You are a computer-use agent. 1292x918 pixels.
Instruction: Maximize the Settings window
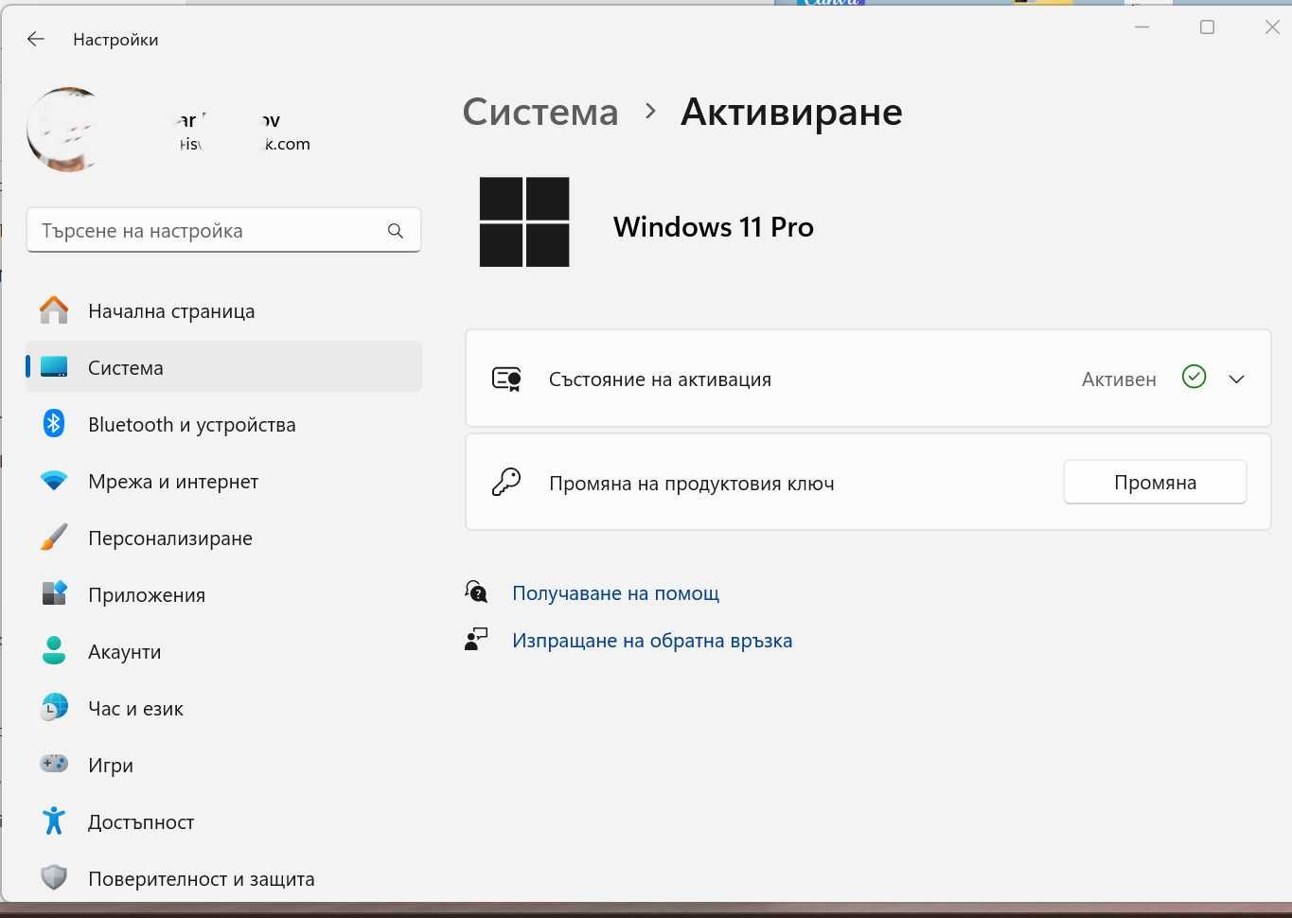[1207, 26]
